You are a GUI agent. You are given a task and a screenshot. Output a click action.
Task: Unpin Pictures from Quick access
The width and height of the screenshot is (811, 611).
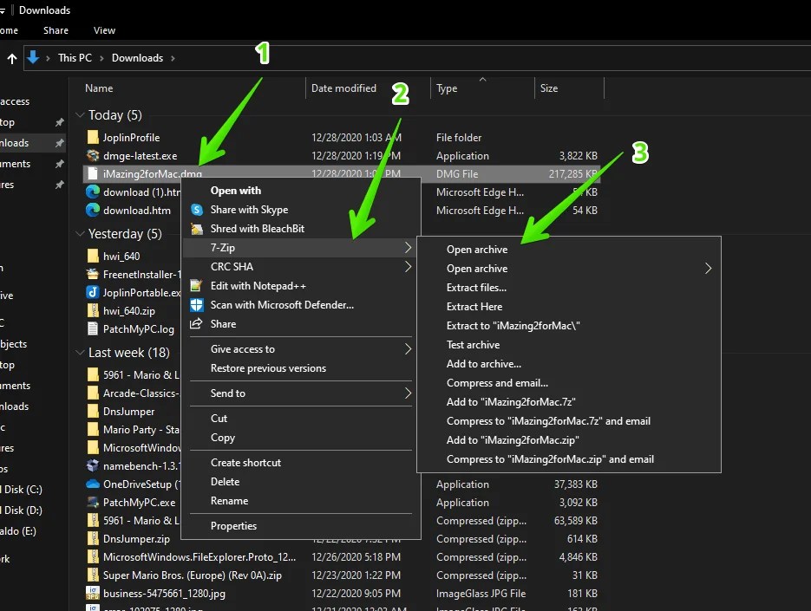click(x=60, y=185)
